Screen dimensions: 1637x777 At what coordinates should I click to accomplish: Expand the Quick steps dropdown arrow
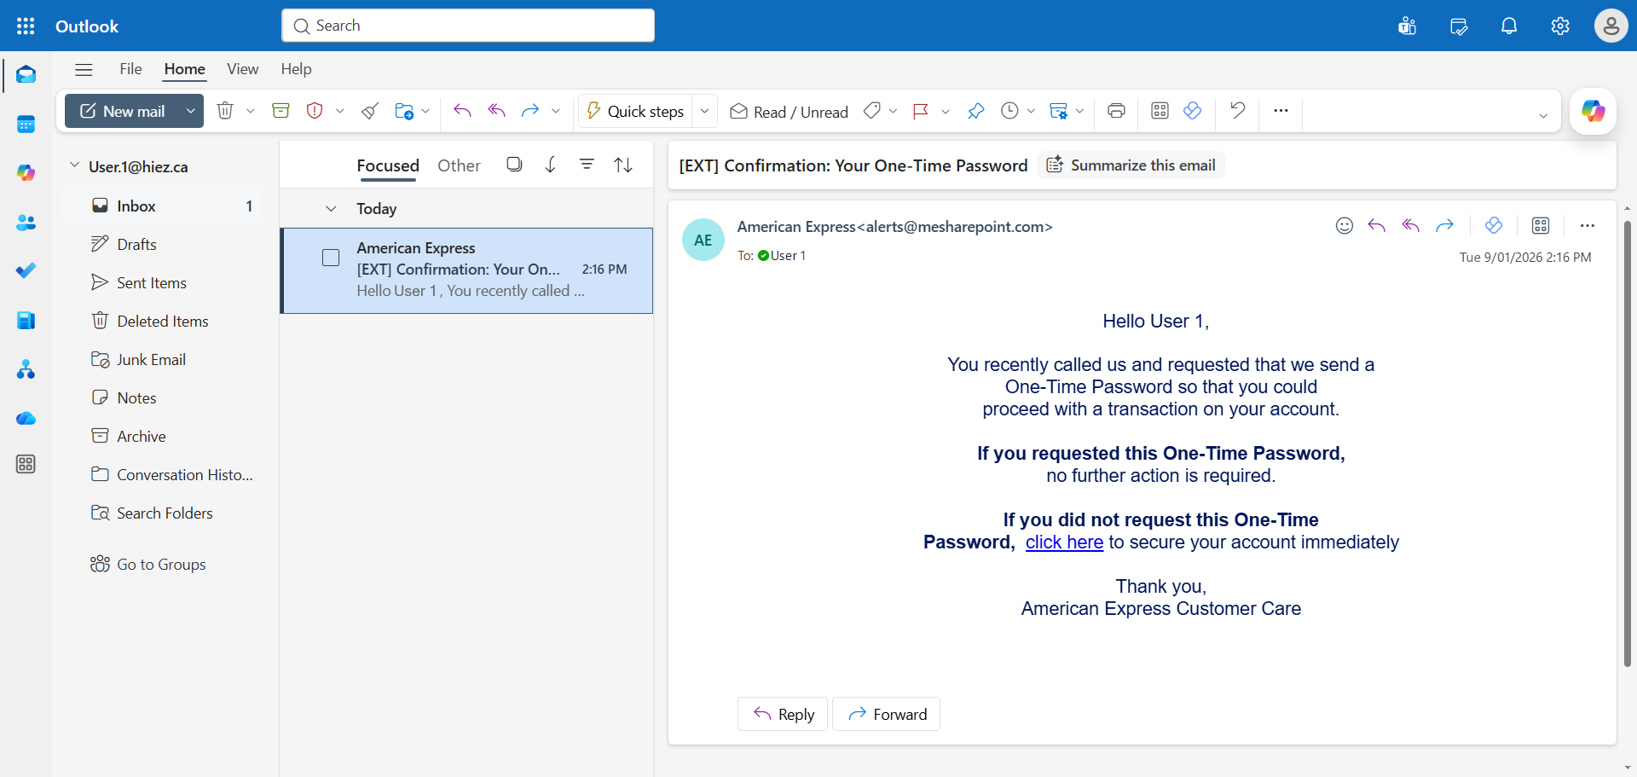[705, 111]
